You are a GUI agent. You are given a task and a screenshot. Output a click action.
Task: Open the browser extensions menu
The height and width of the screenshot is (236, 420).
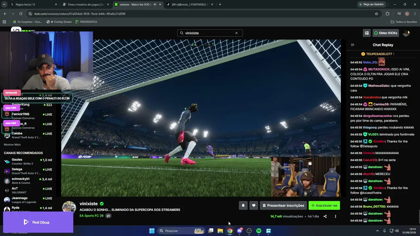point(388,14)
